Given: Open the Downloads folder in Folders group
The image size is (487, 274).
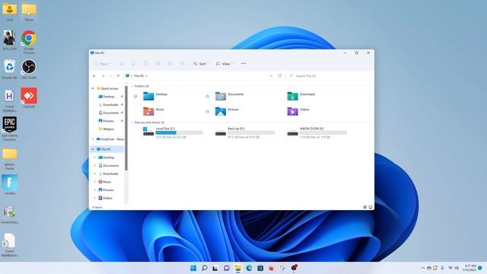Looking at the screenshot, I should pos(301,96).
